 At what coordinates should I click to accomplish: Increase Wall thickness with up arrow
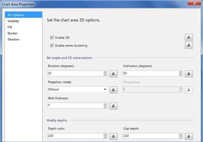click(105, 104)
